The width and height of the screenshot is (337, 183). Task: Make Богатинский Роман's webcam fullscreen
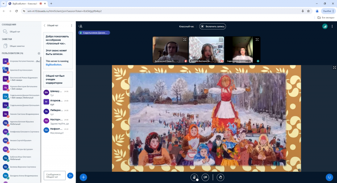185,40
